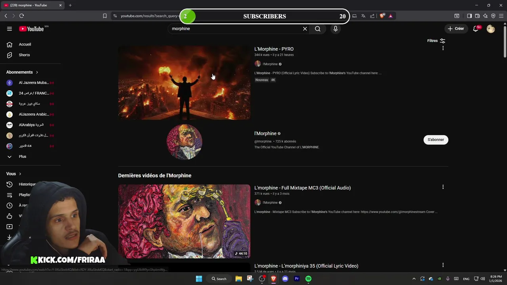
Task: Open L'Morphine - PYRO video title
Action: (x=274, y=49)
